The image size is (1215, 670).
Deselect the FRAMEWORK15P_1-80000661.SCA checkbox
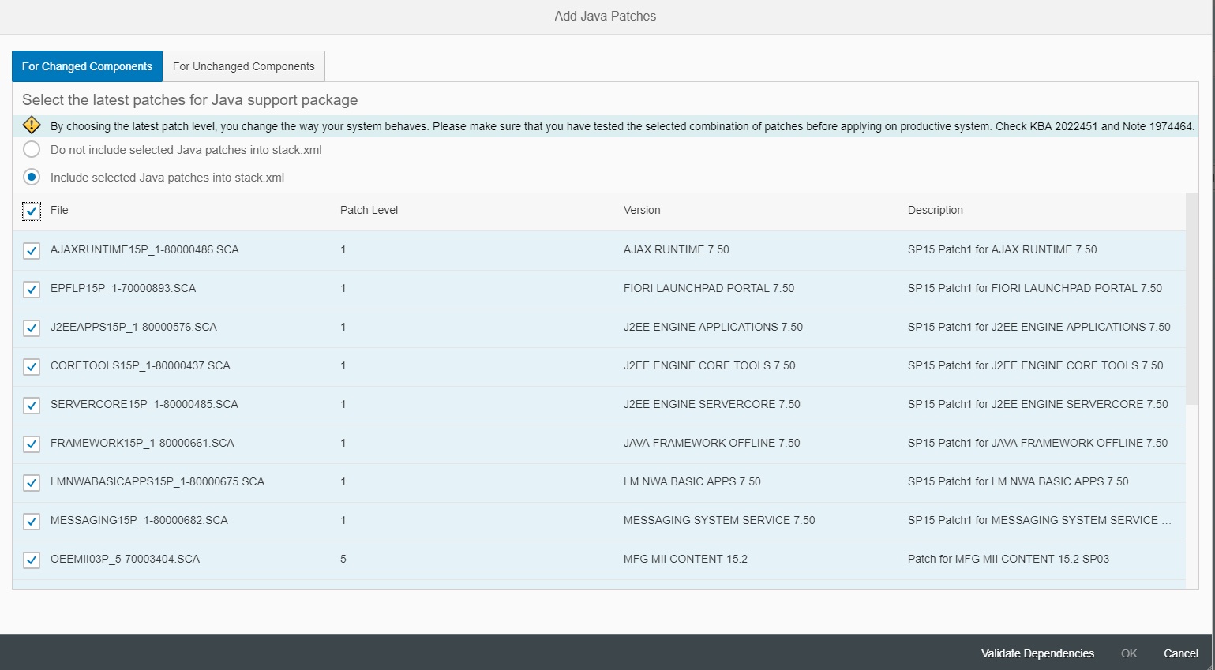[32, 444]
